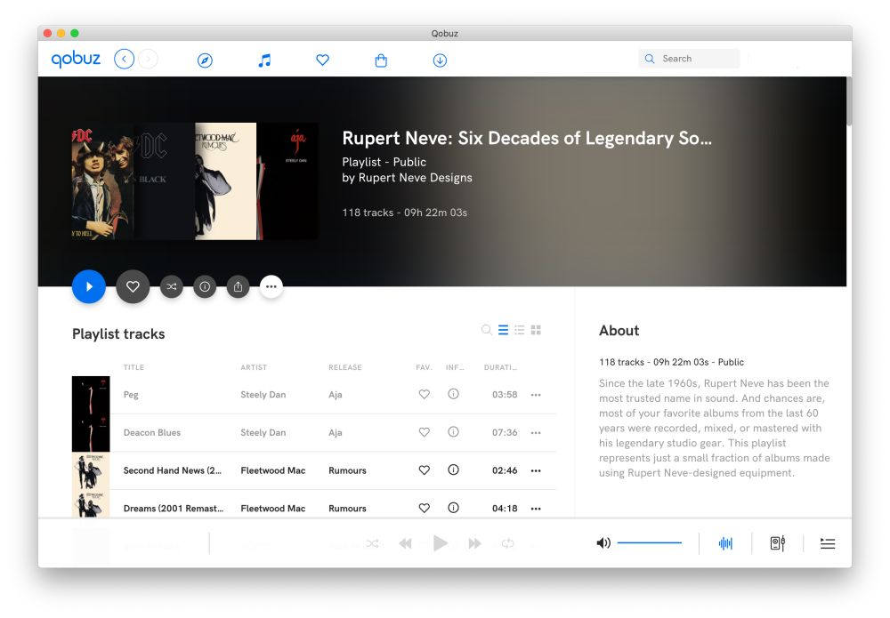Screen dimensions: 890x618
Task: Sort by the TITLE column header
Action: point(134,367)
